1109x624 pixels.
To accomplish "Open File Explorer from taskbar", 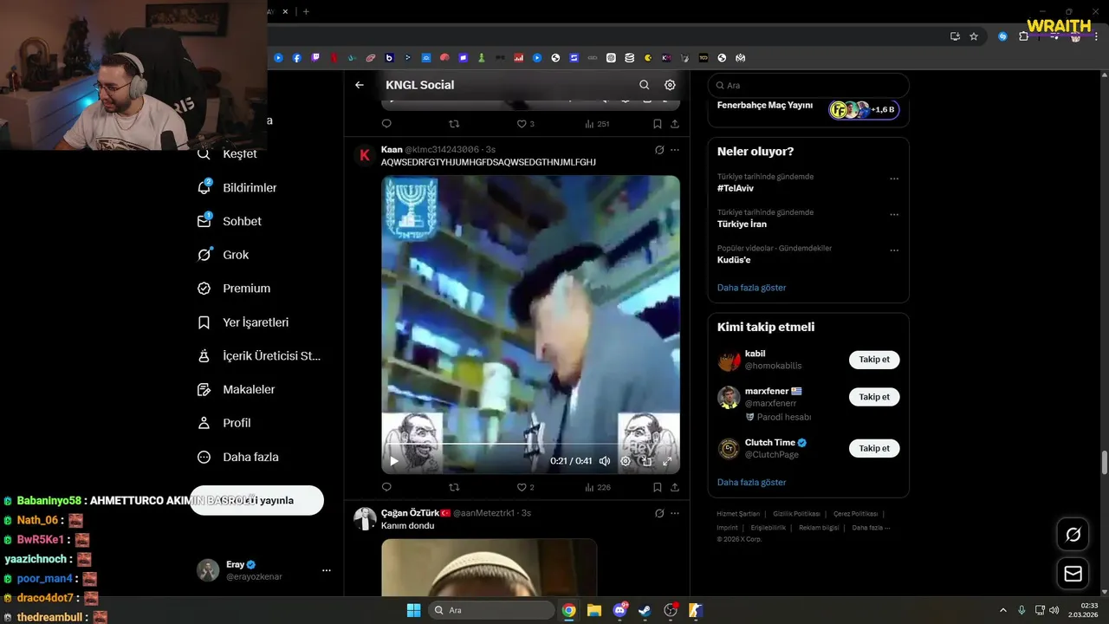I will coord(594,610).
